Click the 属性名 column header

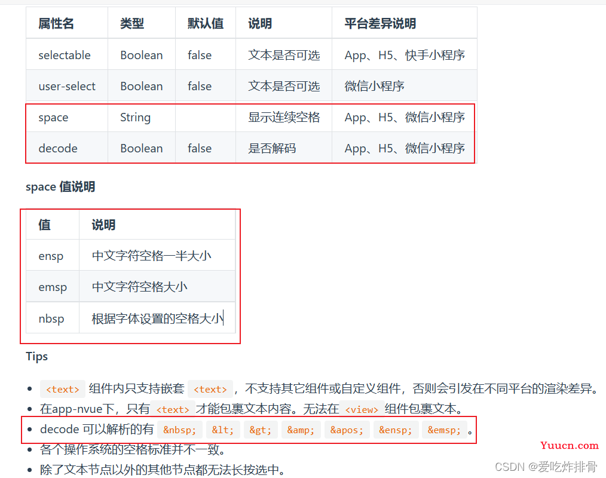coord(56,23)
